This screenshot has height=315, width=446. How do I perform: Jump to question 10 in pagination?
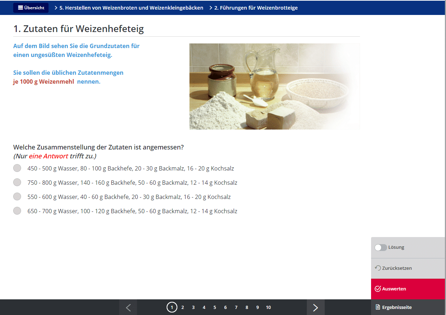pos(268,308)
